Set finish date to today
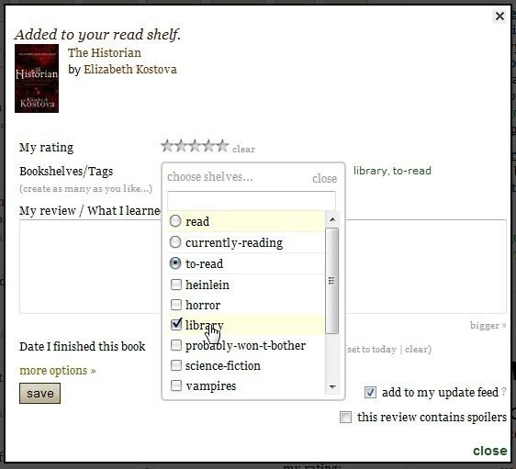 (x=372, y=350)
